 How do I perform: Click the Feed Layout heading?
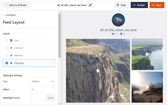[x=14, y=22]
